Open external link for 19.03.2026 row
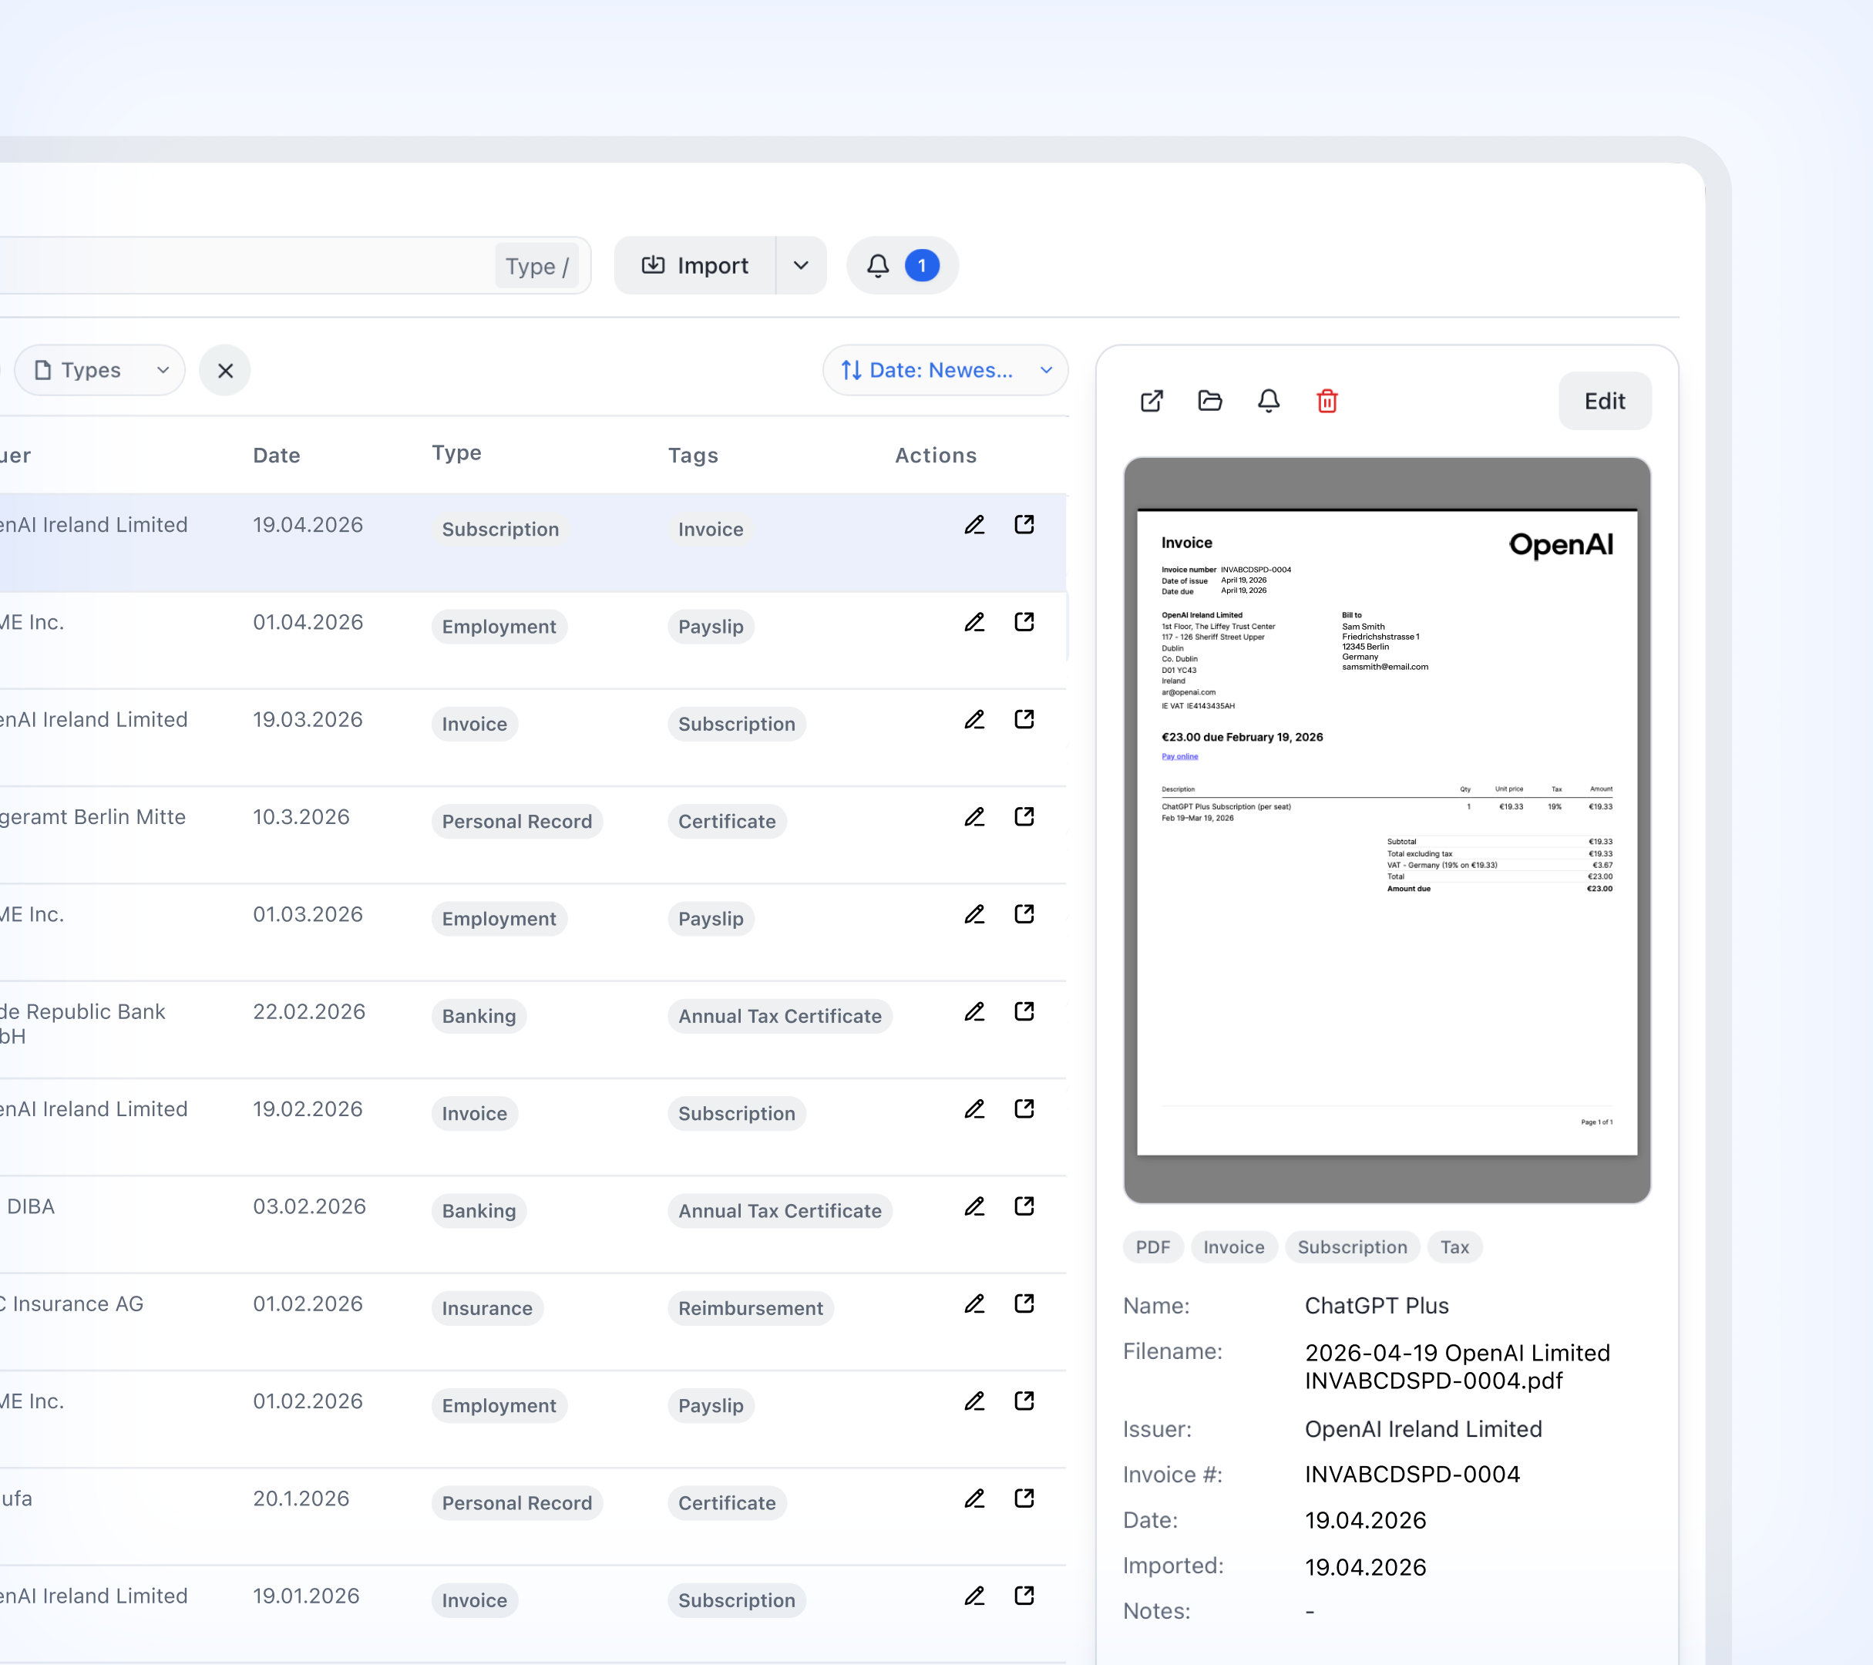This screenshot has height=1665, width=1873. point(1024,718)
